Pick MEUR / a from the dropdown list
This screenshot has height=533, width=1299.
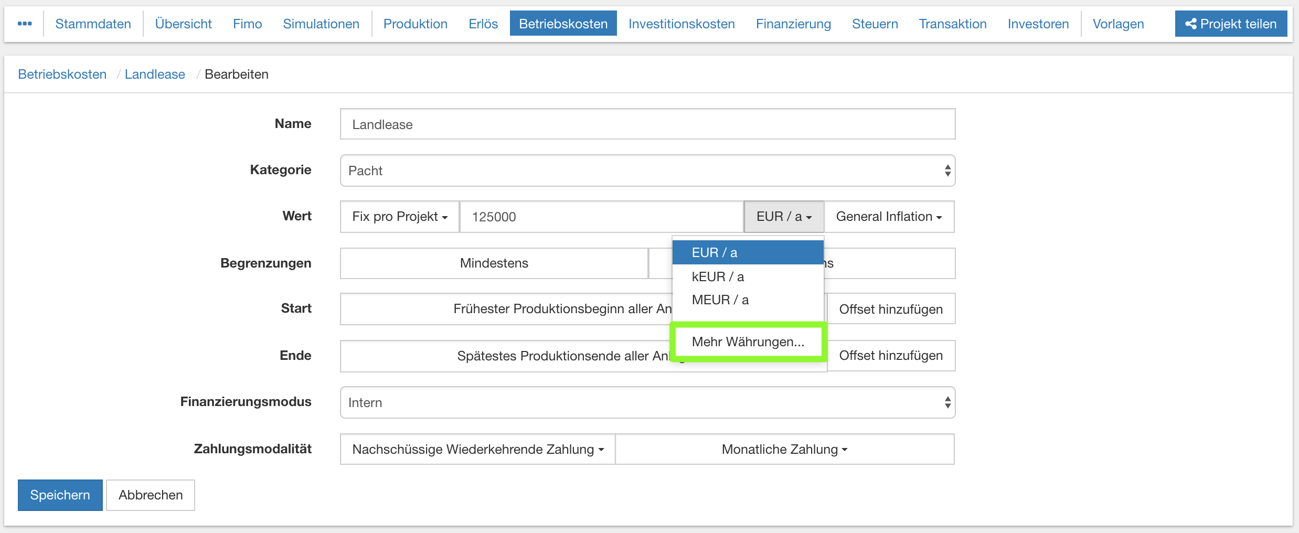click(x=720, y=300)
